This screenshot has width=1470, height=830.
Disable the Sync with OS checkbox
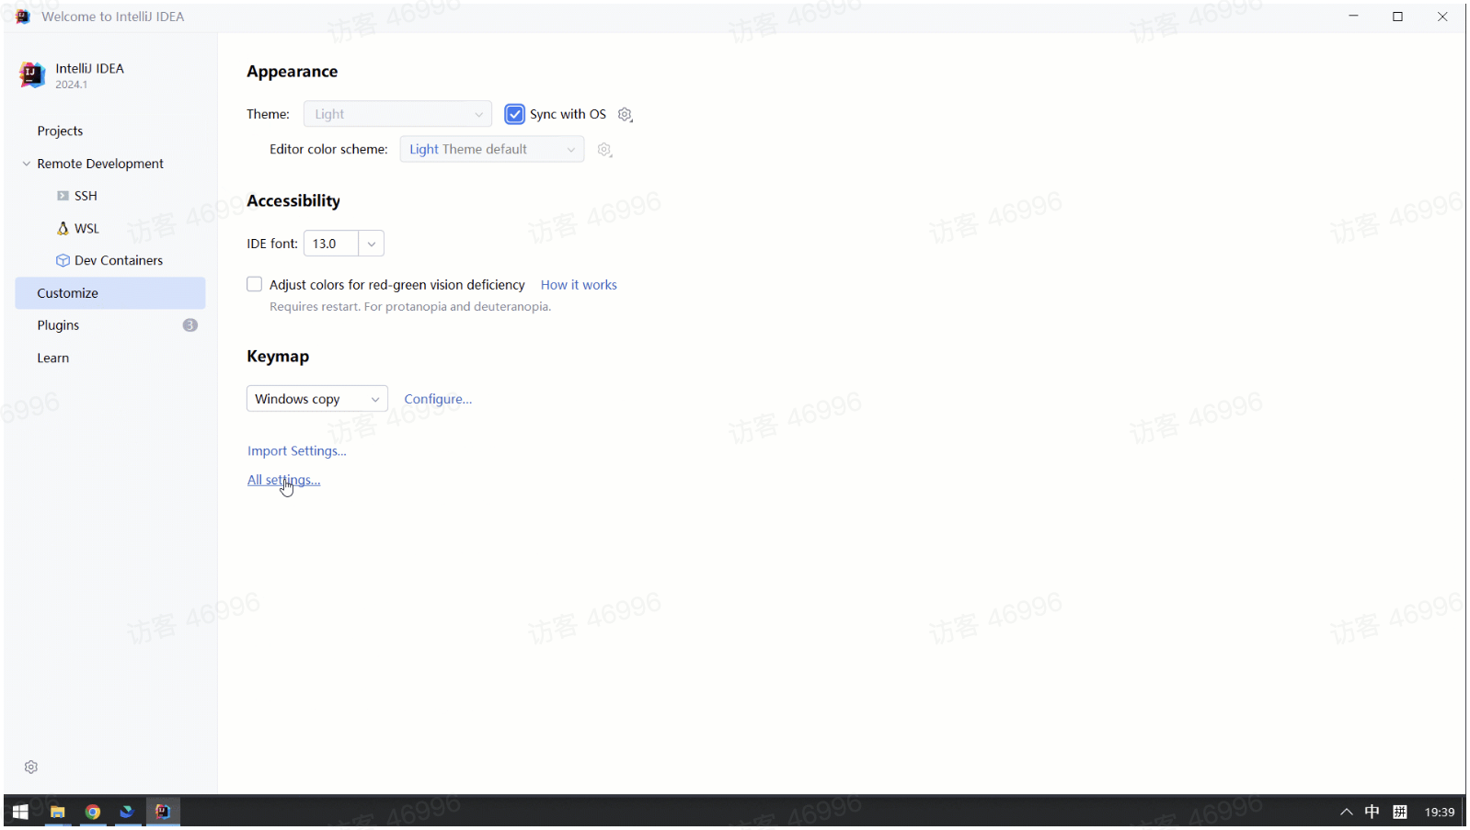515,114
